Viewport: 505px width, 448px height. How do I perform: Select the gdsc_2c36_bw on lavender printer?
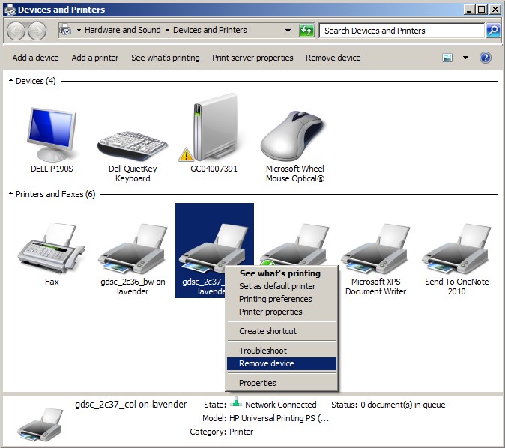point(133,249)
